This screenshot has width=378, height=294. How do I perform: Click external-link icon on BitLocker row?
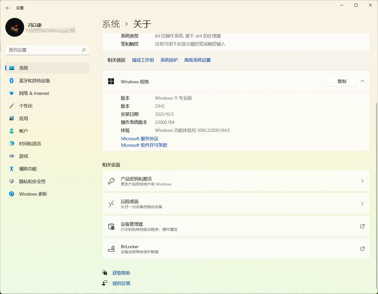click(362, 249)
